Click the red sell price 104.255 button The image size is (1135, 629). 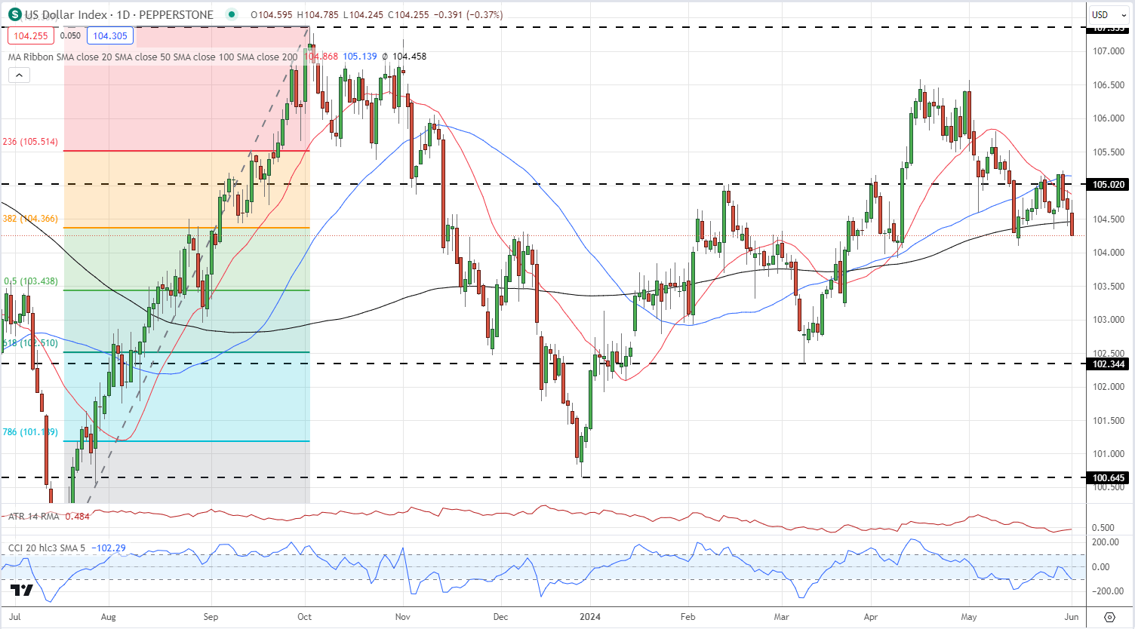coord(31,35)
